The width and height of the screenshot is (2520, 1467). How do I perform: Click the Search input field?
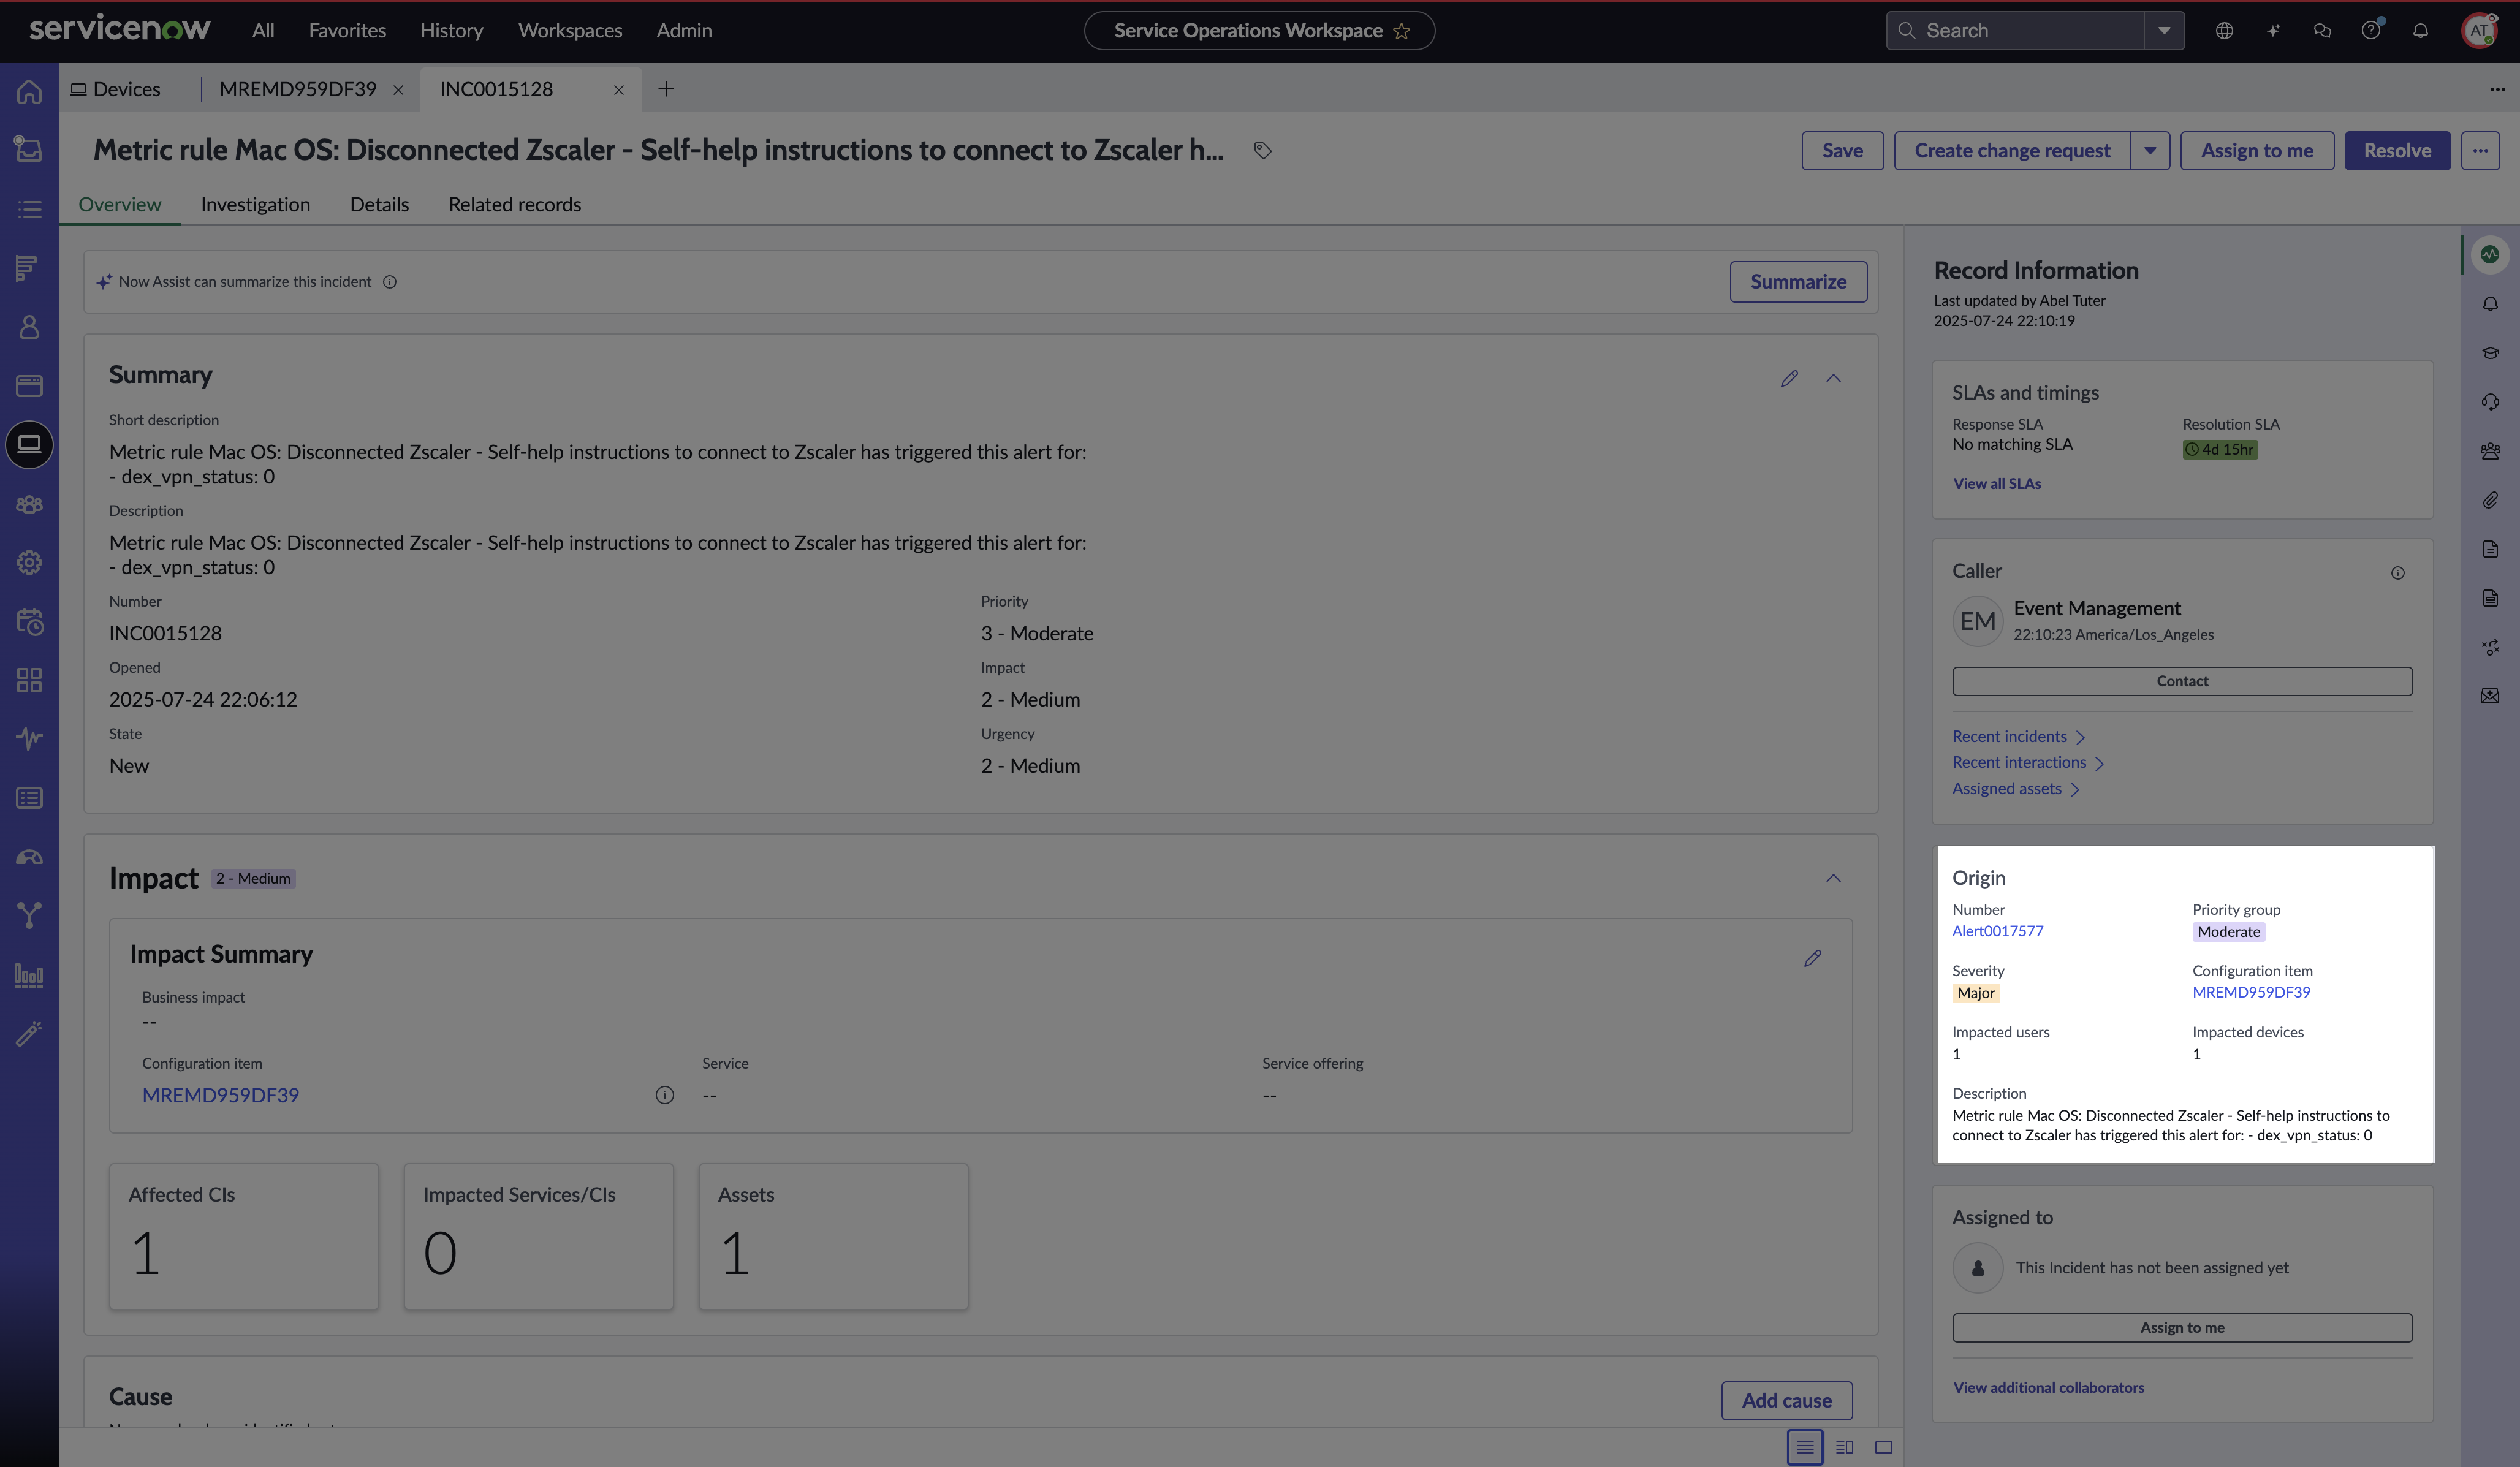point(2015,31)
